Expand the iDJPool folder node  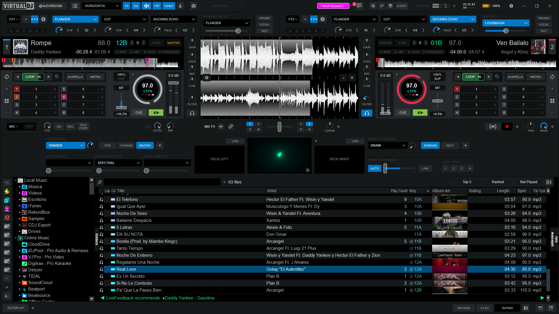[20, 251]
